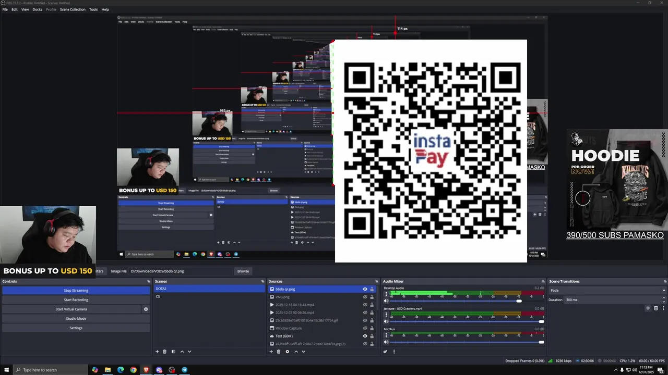Open Google Chrome from taskbar

coord(133,370)
